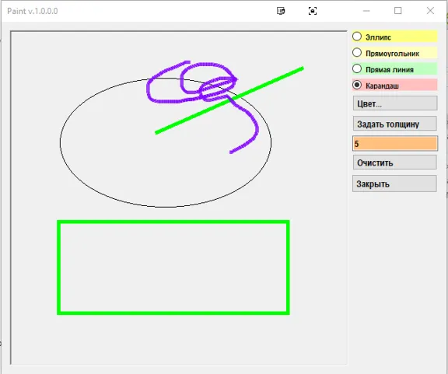This screenshot has height=374, width=448.
Task: Select the Прямоугольник drawing mode
Action: (x=394, y=53)
